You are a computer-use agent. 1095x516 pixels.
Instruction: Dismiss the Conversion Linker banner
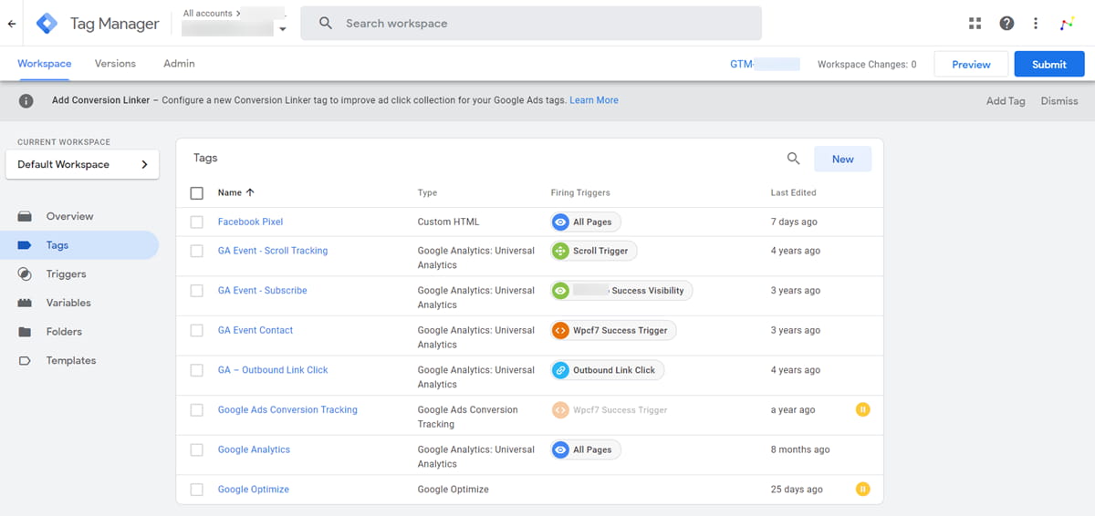(x=1059, y=101)
